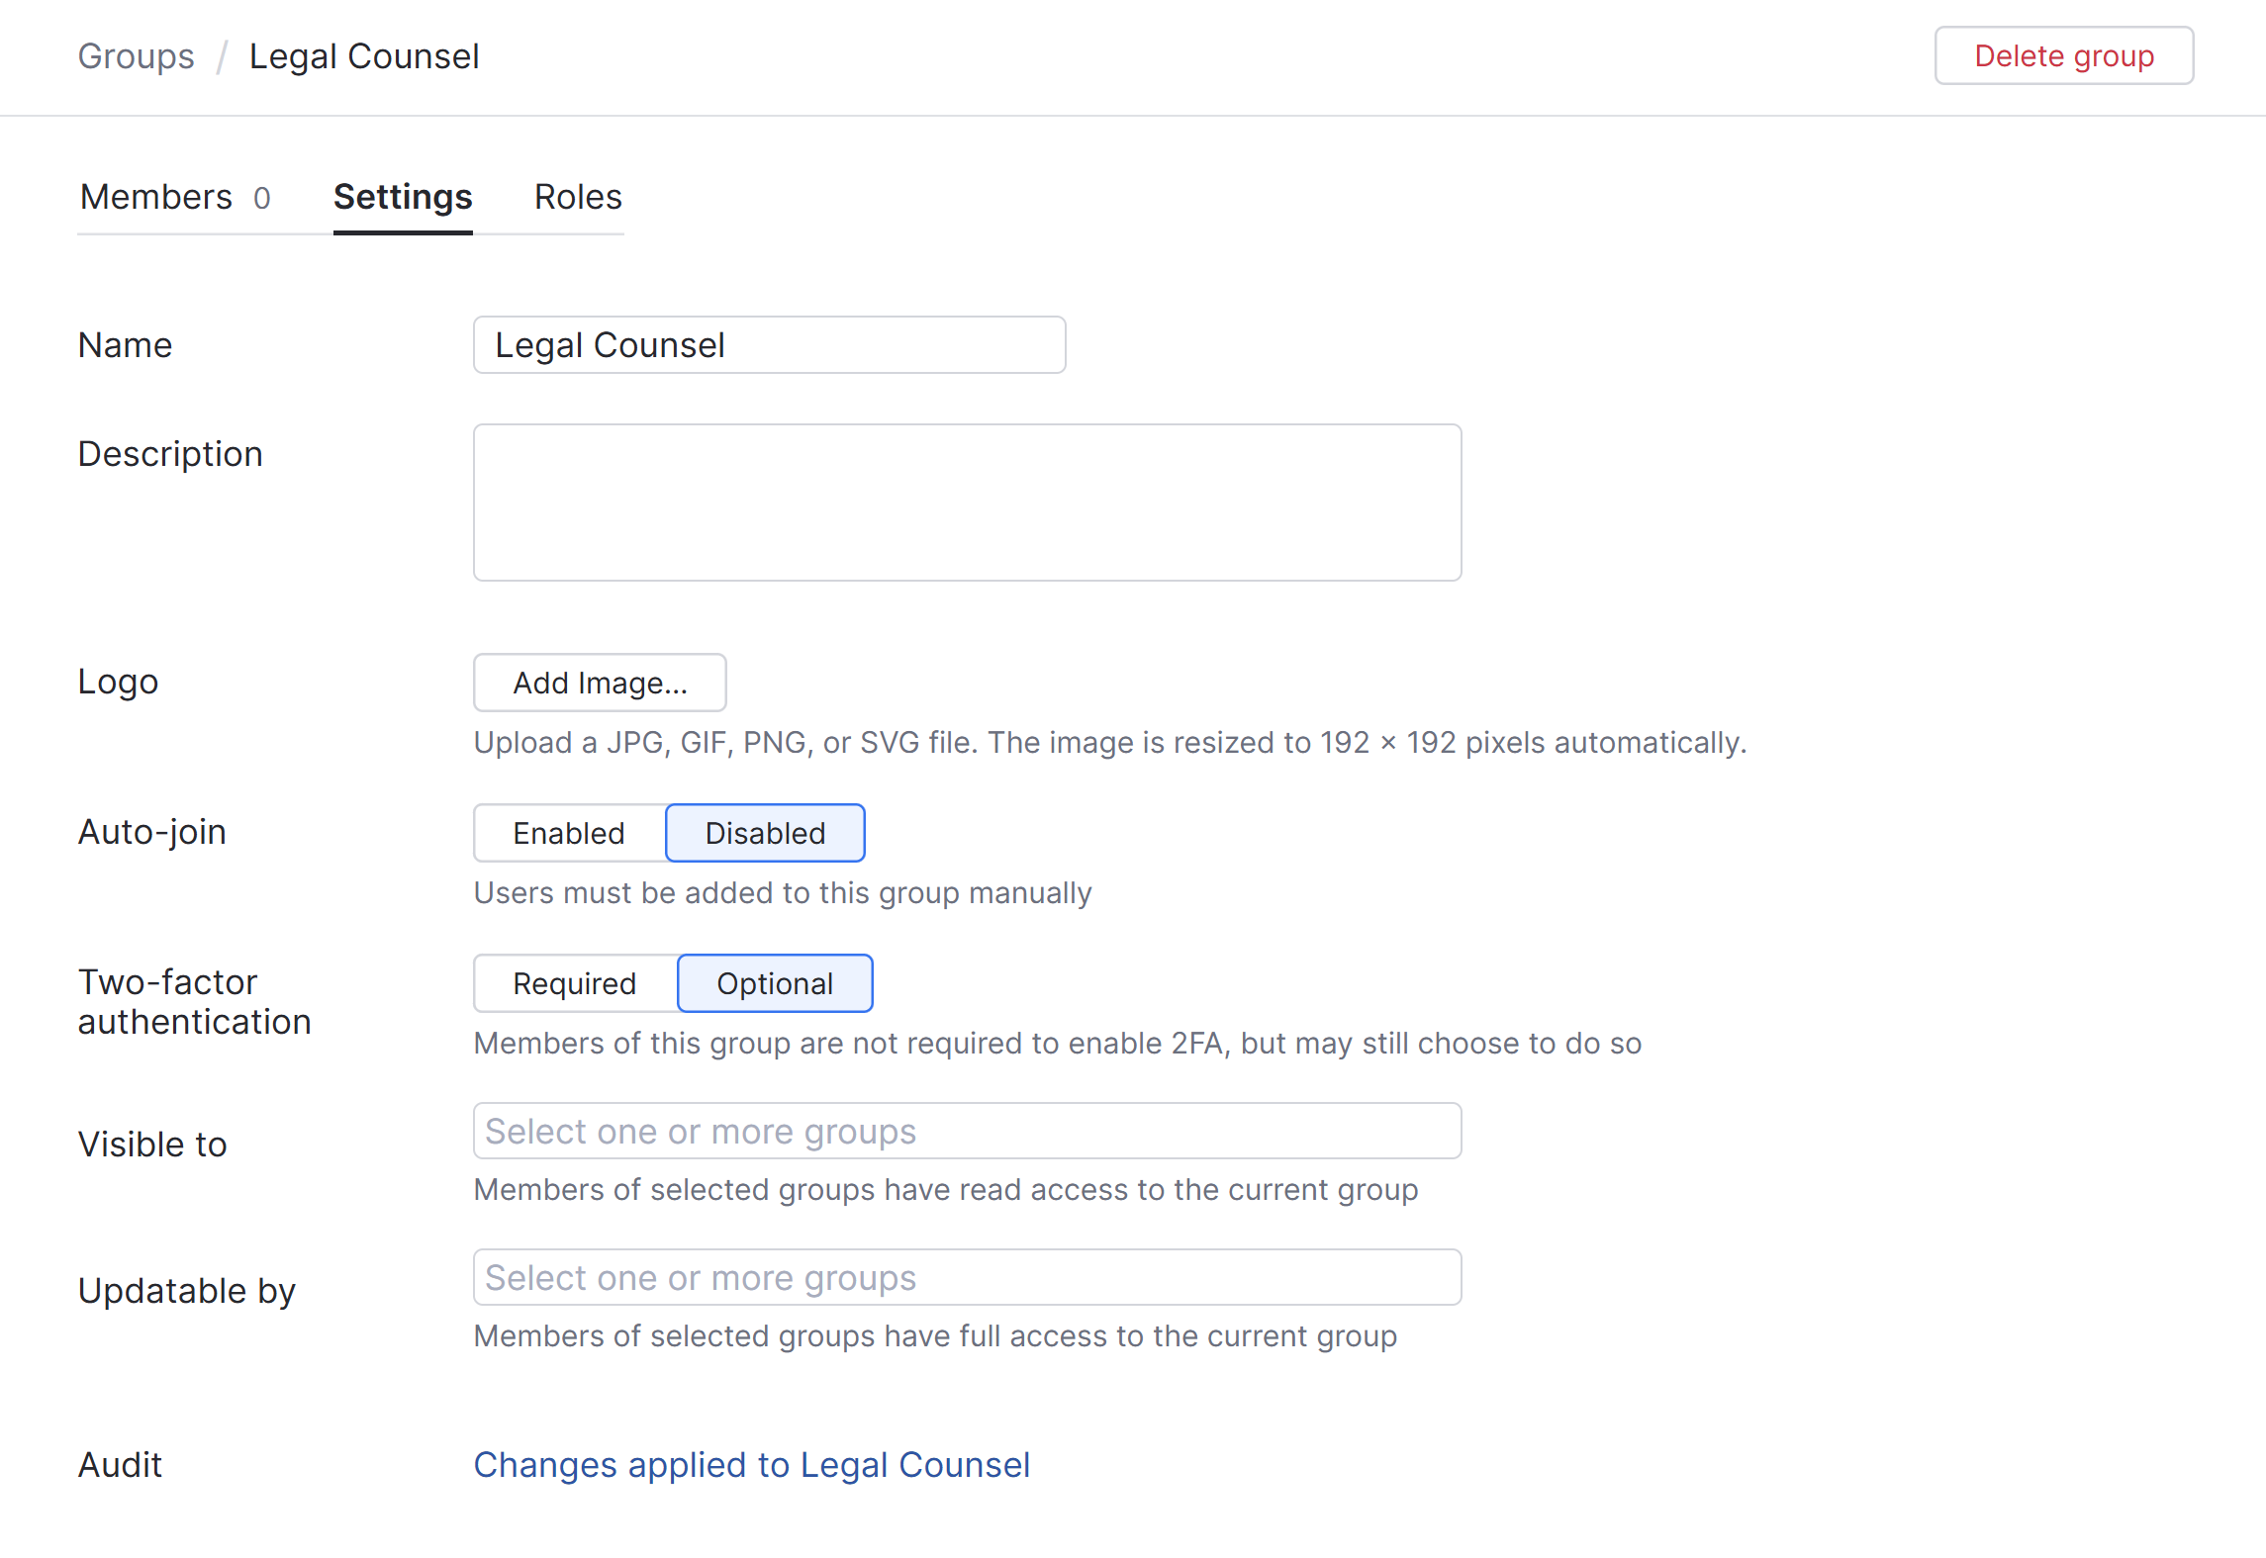Set Auto-join to Enabled

[x=569, y=833]
